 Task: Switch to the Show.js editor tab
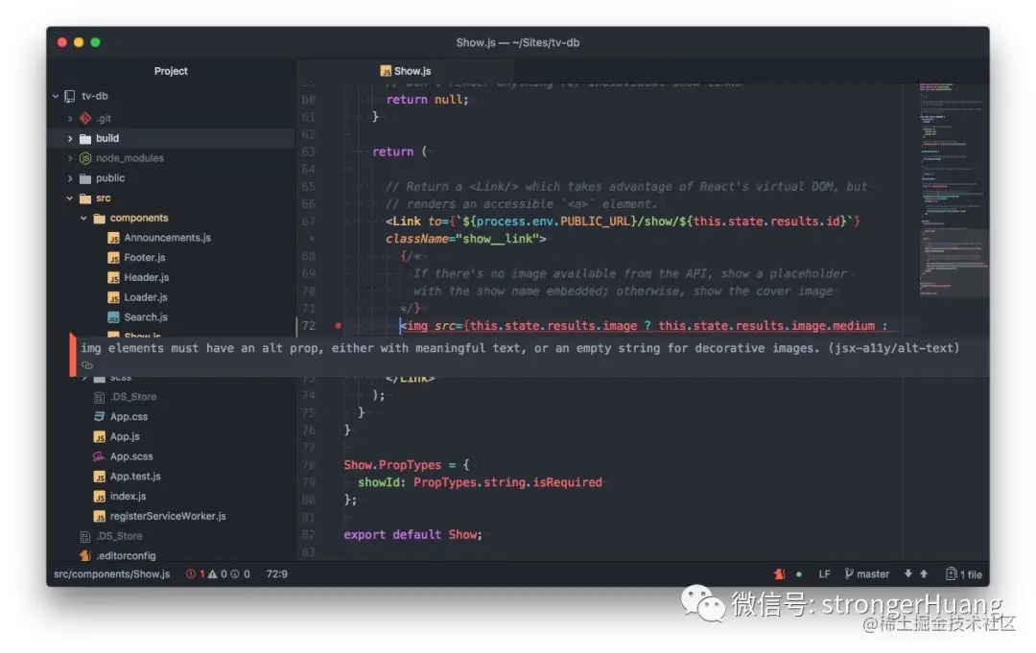click(406, 71)
